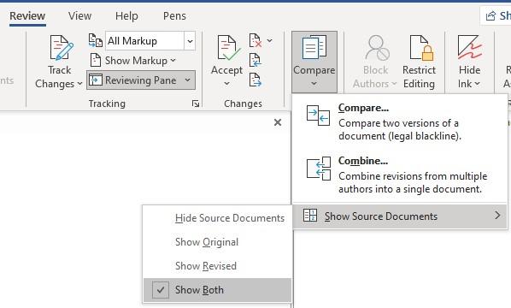
Task: Click the Display for Review icon
Action: (96, 41)
